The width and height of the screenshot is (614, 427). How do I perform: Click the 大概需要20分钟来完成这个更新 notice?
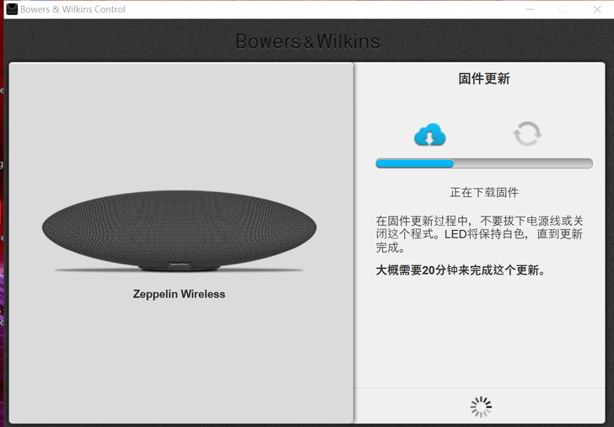[460, 270]
